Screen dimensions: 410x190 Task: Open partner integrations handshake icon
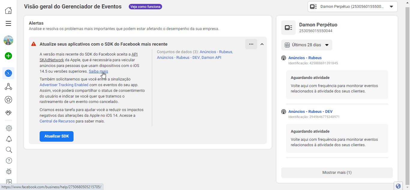8,113
